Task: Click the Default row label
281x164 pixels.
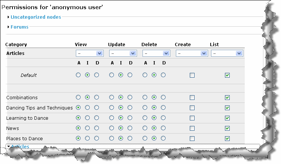Action: click(x=29, y=75)
